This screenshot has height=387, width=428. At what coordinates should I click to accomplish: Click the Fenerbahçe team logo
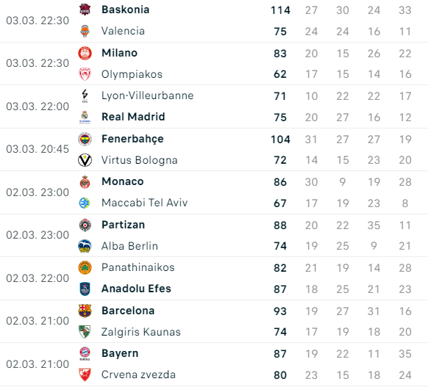85,140
